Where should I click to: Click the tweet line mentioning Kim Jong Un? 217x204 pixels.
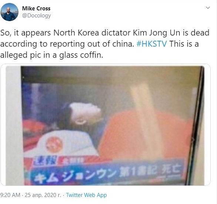105,33
